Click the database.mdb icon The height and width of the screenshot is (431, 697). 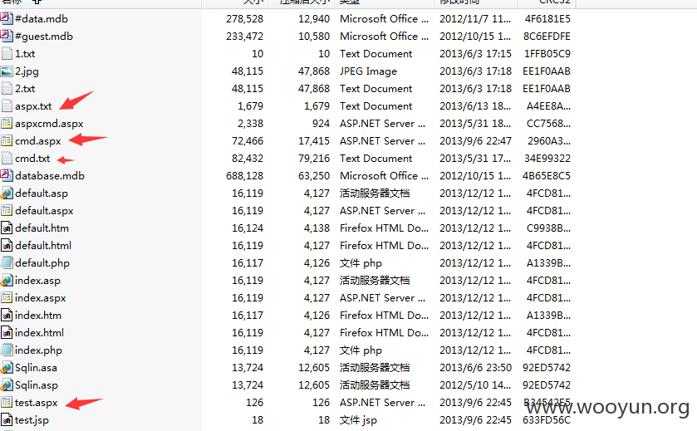[x=7, y=175]
